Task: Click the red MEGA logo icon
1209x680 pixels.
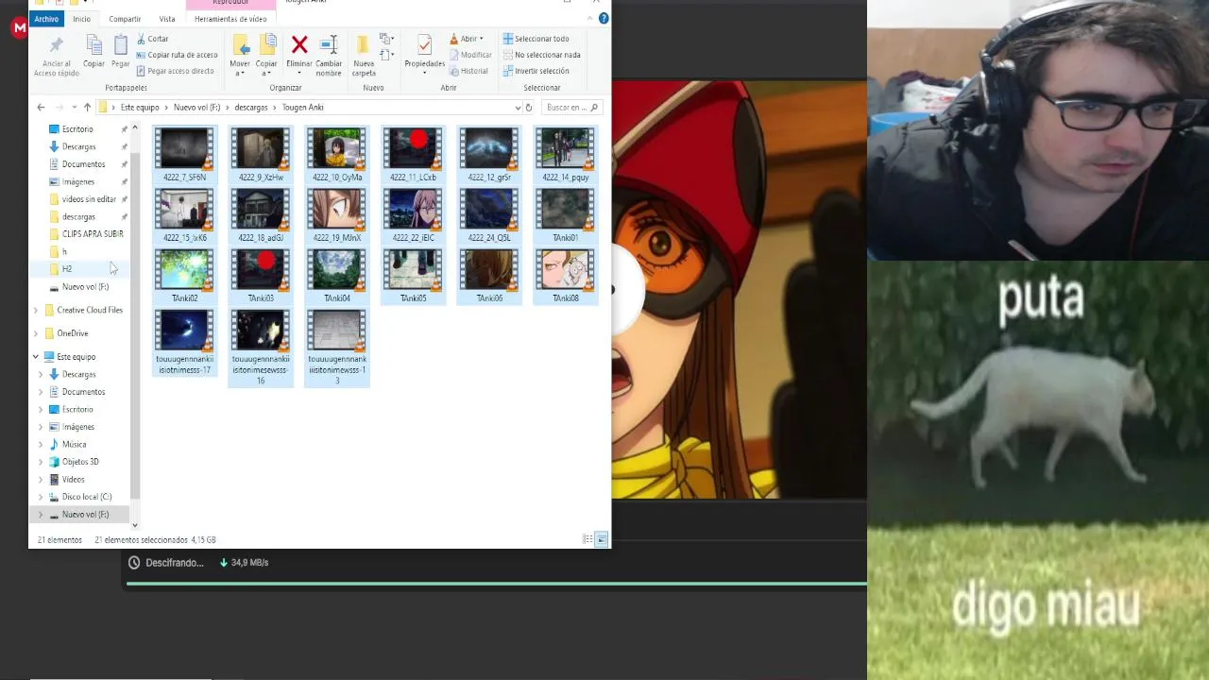Action: (19, 28)
